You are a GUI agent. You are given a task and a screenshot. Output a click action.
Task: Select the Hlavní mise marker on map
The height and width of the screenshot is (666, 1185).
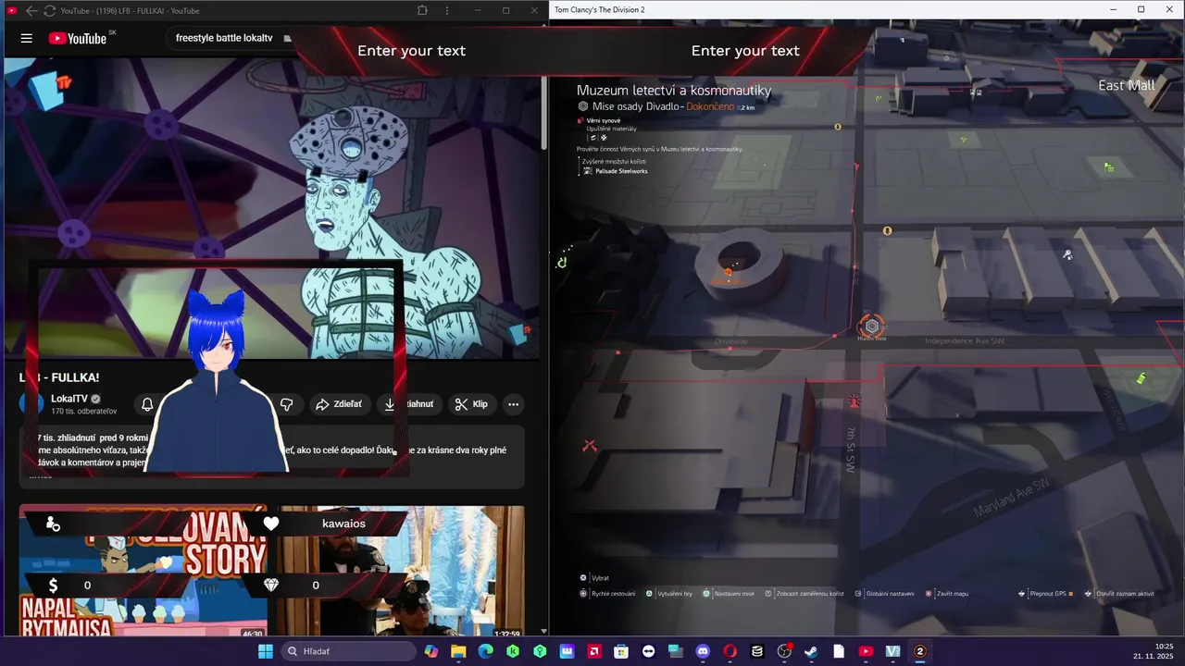(871, 327)
